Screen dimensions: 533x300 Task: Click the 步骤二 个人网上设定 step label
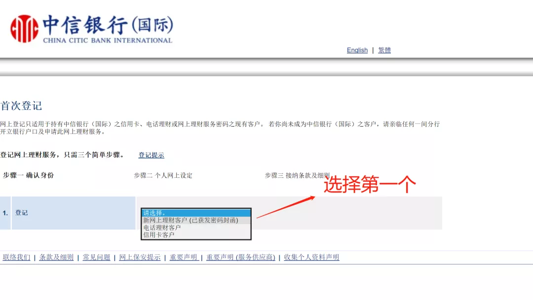tap(163, 175)
